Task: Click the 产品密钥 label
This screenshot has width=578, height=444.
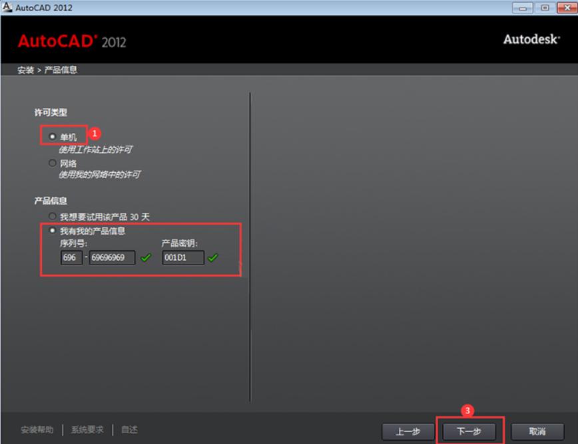Action: click(180, 243)
